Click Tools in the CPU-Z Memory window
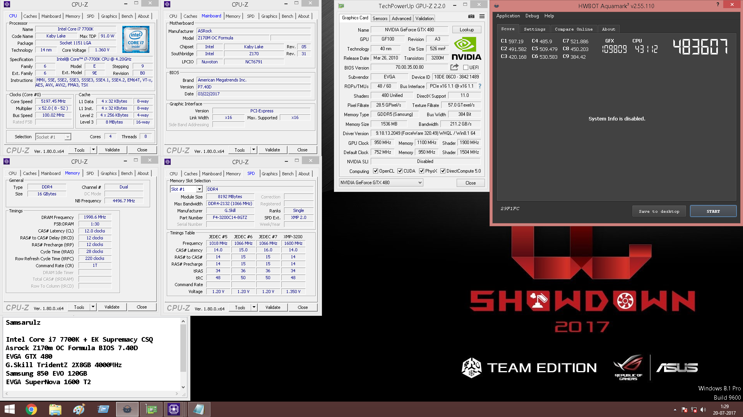Viewport: 743px width, 417px height. (79, 307)
